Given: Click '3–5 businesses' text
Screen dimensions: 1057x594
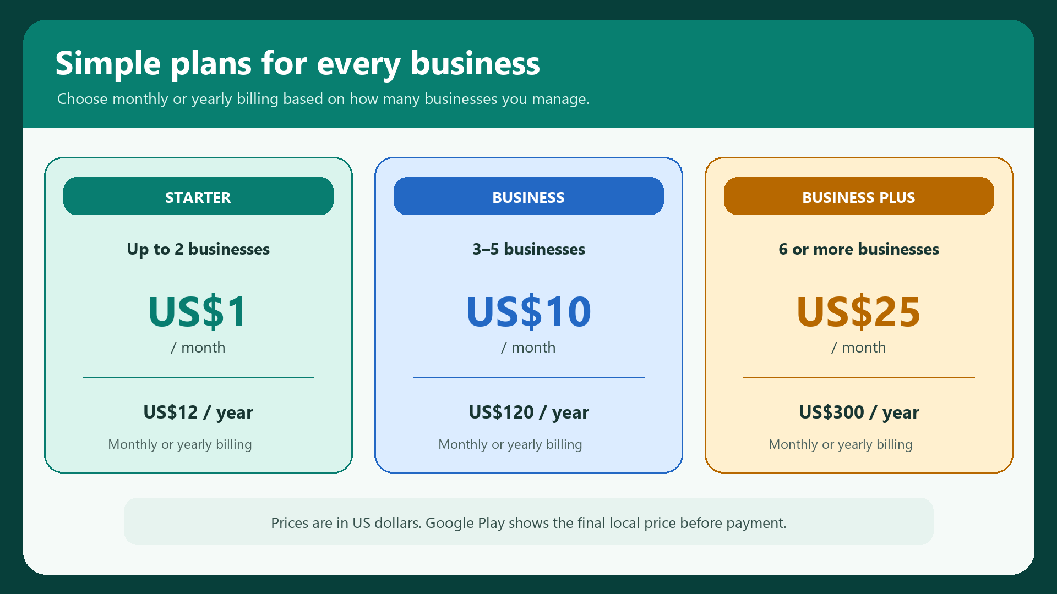Looking at the screenshot, I should [x=528, y=249].
